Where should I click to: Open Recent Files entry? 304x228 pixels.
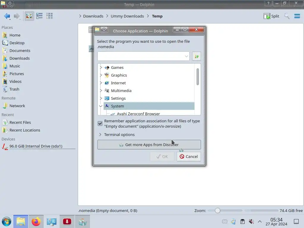point(20,123)
